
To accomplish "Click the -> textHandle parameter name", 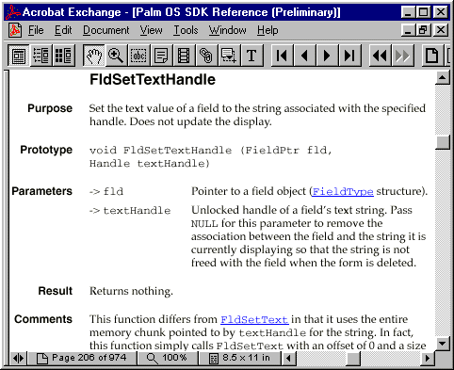I will point(130,211).
